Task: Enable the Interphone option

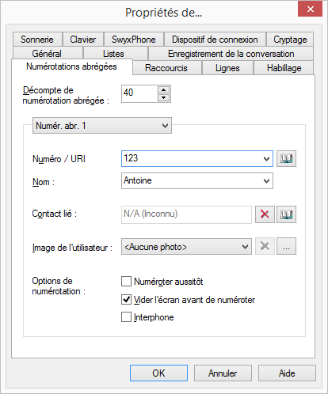Action: pyautogui.click(x=126, y=317)
